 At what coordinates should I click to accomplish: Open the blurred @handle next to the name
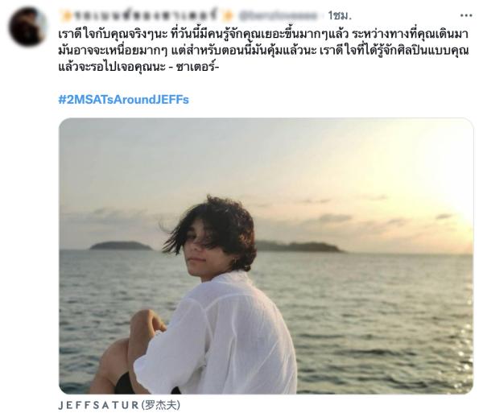(279, 15)
